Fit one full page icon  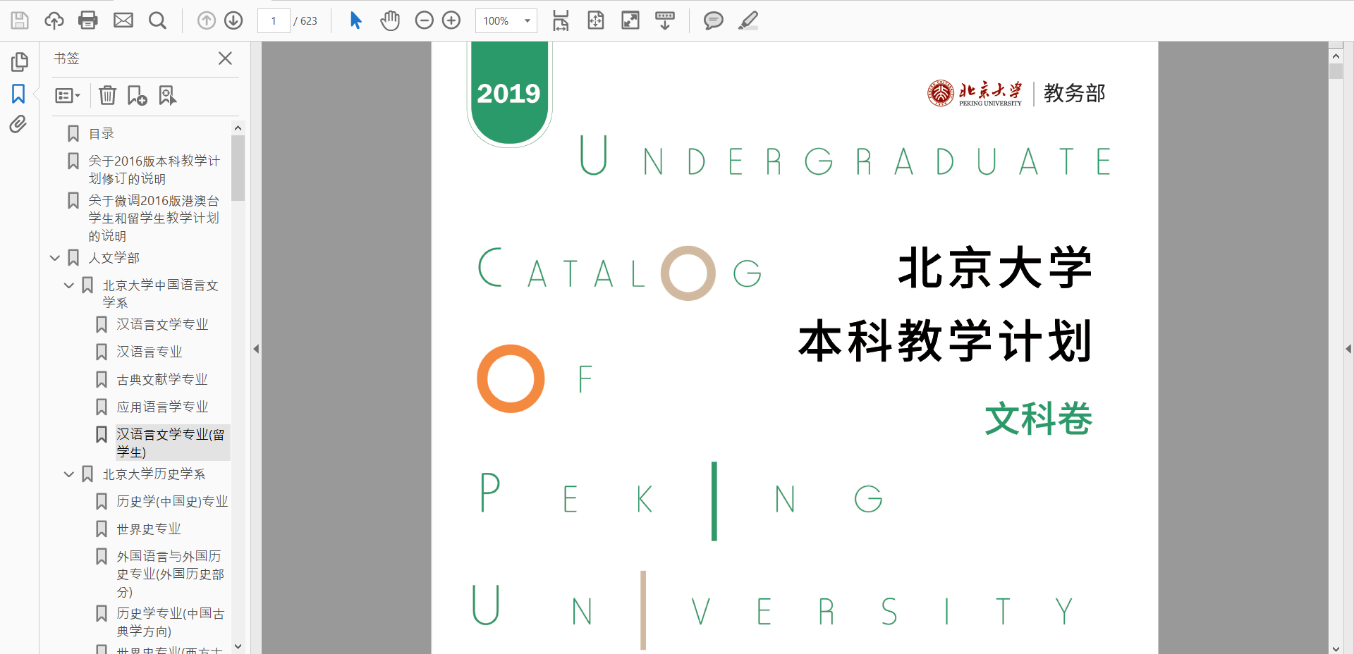596,20
